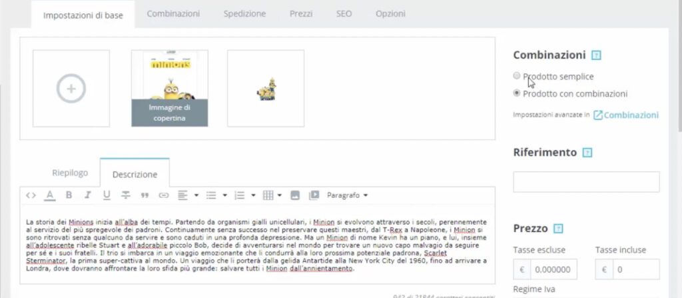Viewport: 682px width, 298px height.
Task: Open the source code view in editor
Action: click(31, 195)
